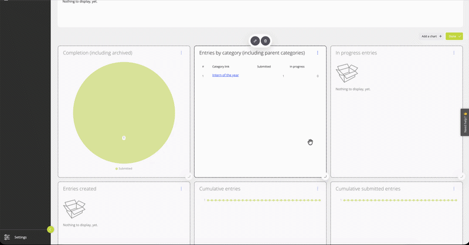The image size is (469, 245).
Task: Sort table by Submitted column header
Action: pos(264,66)
